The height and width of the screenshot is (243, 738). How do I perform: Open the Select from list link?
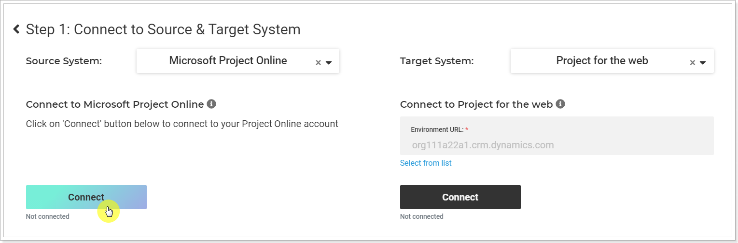[426, 163]
